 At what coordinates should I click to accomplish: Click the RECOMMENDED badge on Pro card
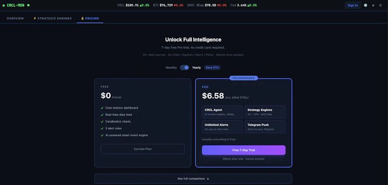(243, 78)
